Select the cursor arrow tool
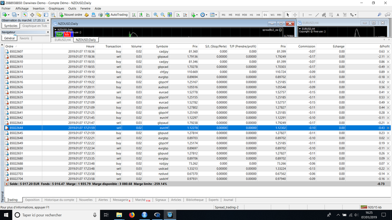 [287, 15]
